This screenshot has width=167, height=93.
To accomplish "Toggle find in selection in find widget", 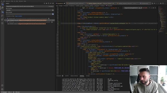I will click(153, 8).
